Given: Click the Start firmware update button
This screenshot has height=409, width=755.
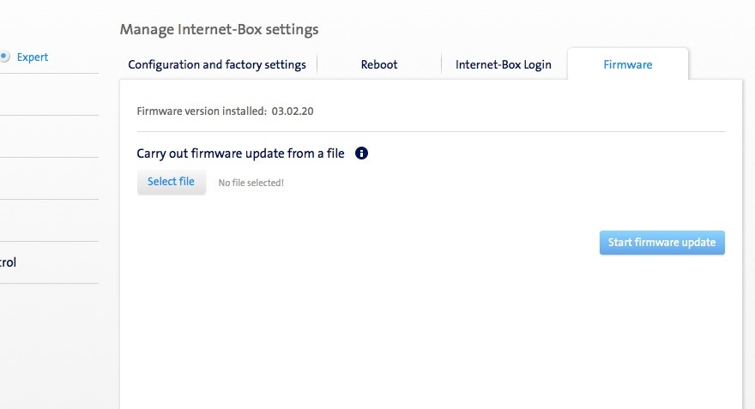Looking at the screenshot, I should point(661,243).
